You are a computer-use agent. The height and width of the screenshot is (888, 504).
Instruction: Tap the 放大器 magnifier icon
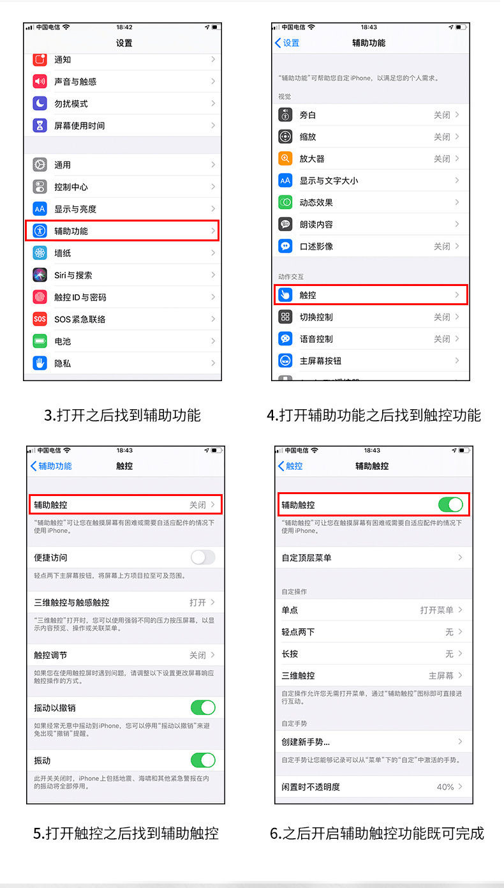(x=285, y=159)
